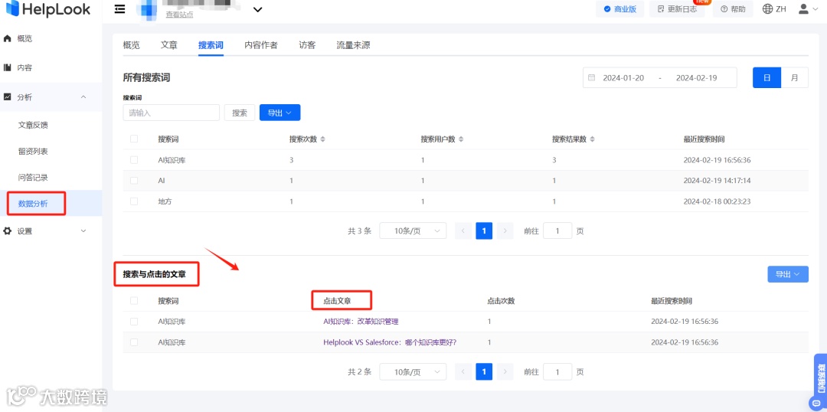Click the globe language icon

767,9
